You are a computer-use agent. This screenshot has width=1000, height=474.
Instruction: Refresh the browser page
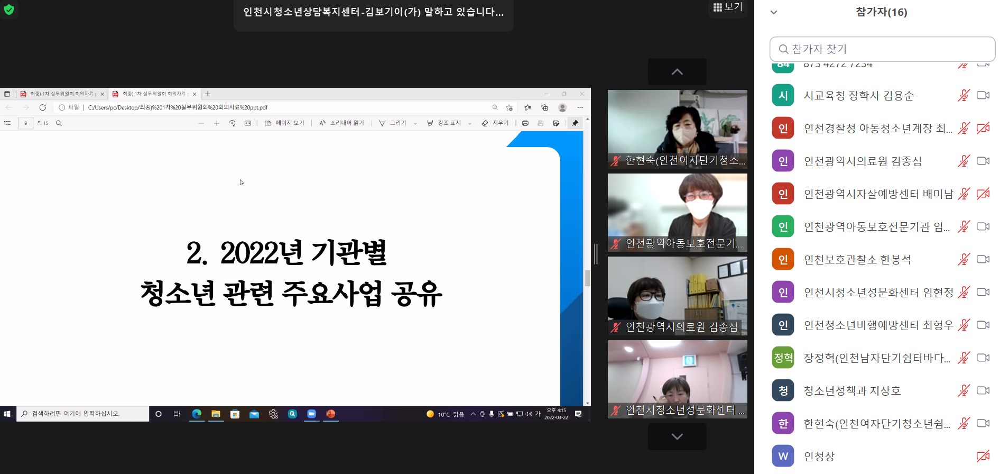43,107
